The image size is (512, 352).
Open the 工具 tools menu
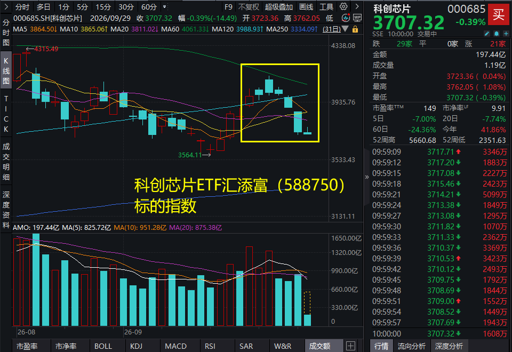tap(326, 7)
